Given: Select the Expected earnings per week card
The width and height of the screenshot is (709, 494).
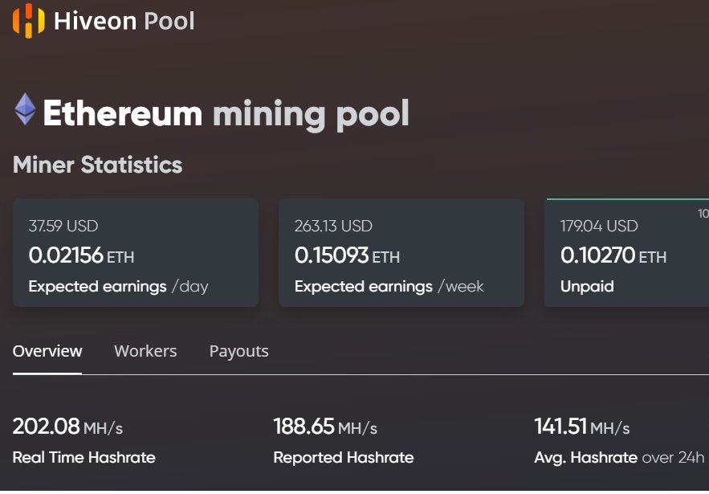Looking at the screenshot, I should click(401, 252).
